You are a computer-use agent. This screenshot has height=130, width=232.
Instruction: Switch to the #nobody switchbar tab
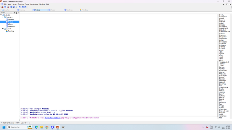[x=40, y=10]
